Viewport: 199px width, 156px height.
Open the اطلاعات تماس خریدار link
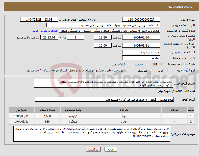pyautogui.click(x=45, y=31)
